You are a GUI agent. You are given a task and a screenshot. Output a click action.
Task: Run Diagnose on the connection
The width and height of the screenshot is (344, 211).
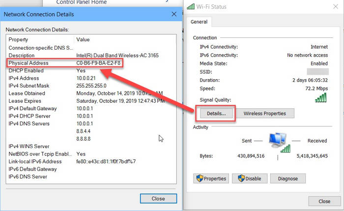click(x=288, y=179)
